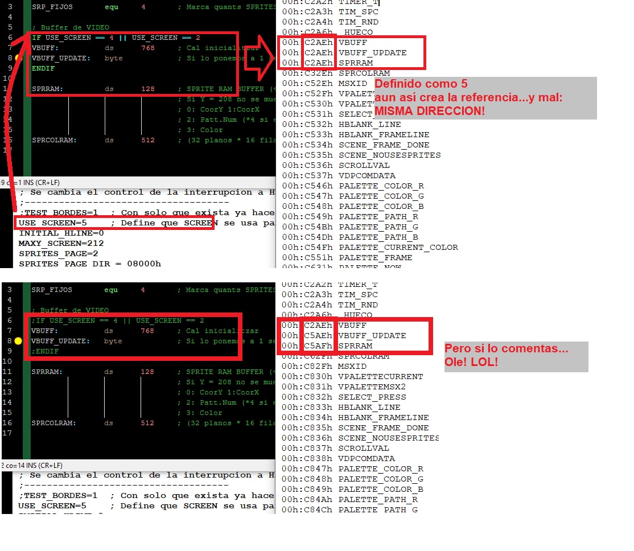The width and height of the screenshot is (634, 551).
Task: Select symbol row C547h PALETTE_COLOR_G
Action: click(353, 196)
